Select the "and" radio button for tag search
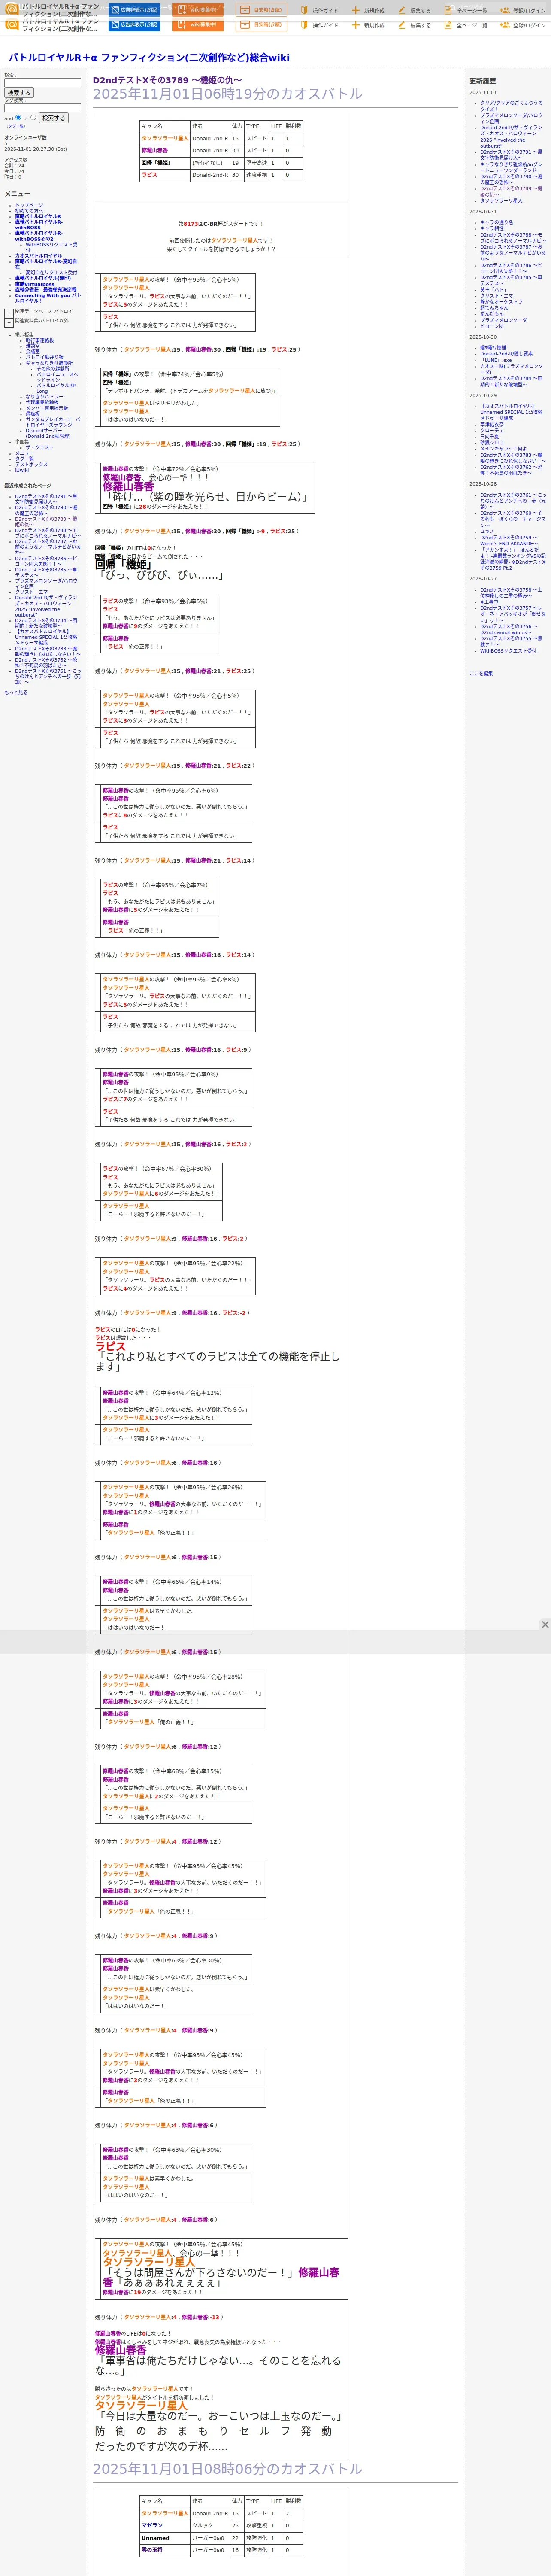 tap(18, 117)
